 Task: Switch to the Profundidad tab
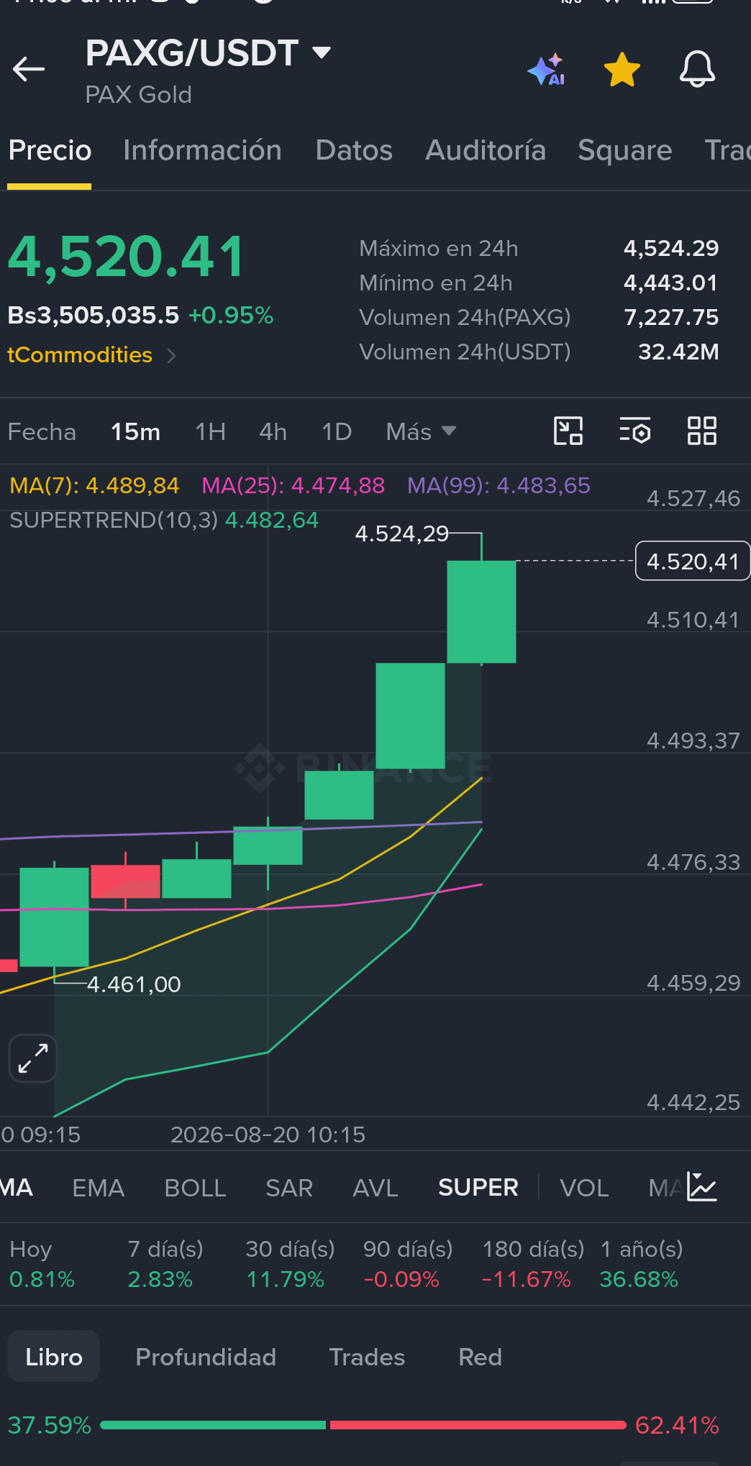click(206, 1357)
